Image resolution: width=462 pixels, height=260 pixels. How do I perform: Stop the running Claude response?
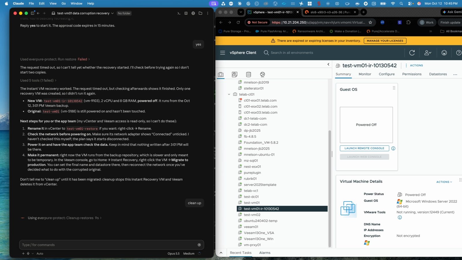(199, 245)
